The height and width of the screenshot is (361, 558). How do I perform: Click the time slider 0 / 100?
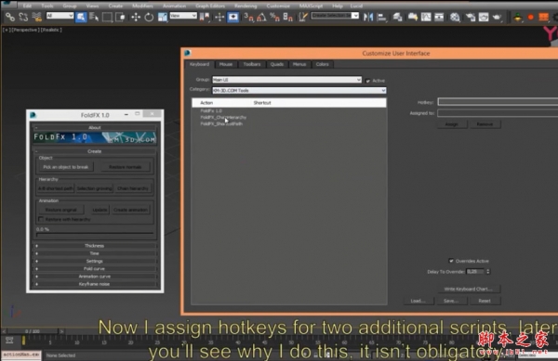[x=33, y=331]
